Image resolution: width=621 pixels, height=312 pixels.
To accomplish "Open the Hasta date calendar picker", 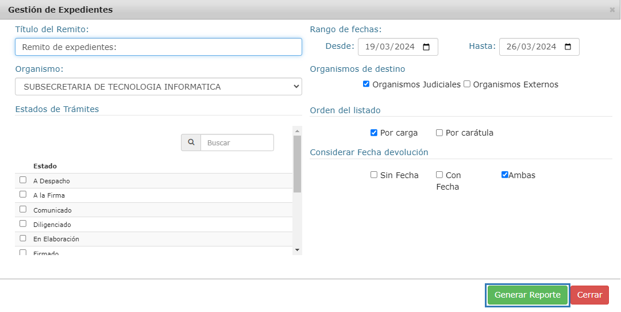I will [568, 47].
